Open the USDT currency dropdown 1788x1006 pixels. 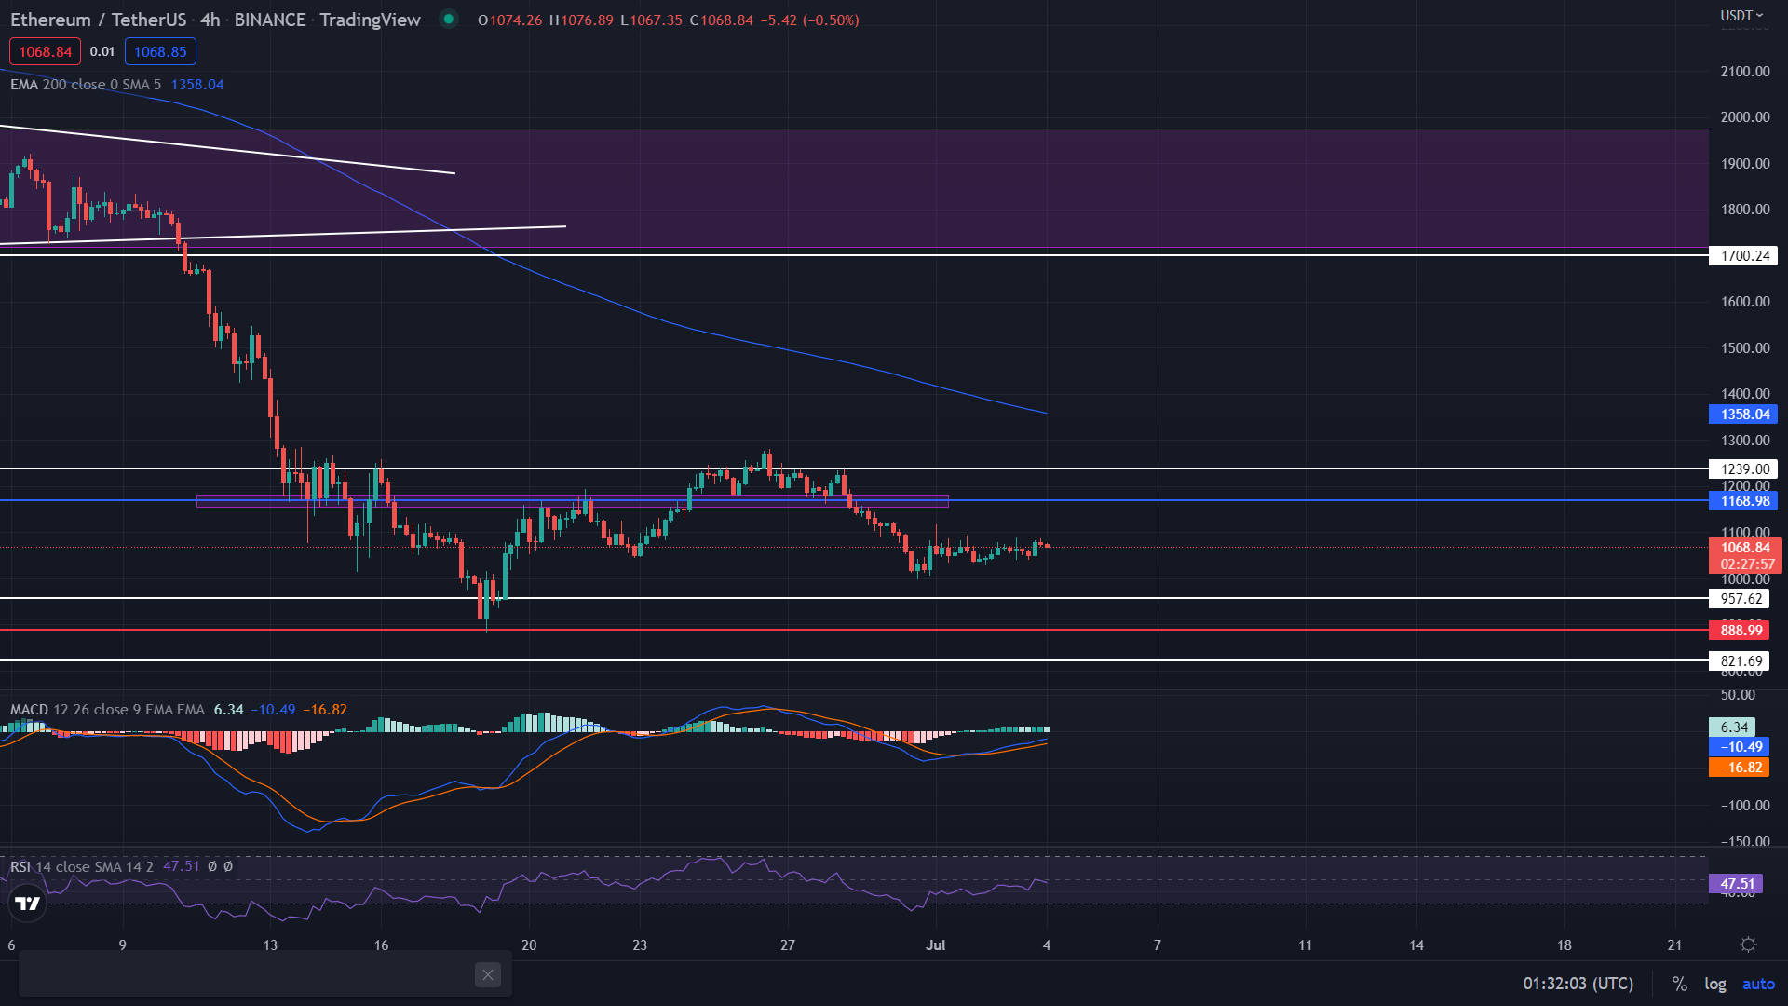coord(1741,15)
